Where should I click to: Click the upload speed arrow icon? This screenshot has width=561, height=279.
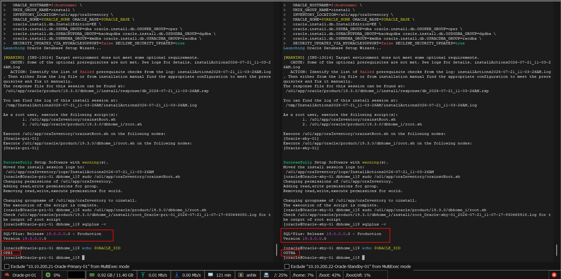tap(143, 275)
